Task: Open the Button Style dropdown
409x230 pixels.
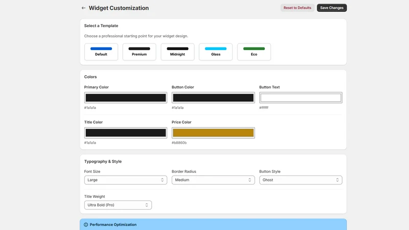Action: [x=301, y=180]
